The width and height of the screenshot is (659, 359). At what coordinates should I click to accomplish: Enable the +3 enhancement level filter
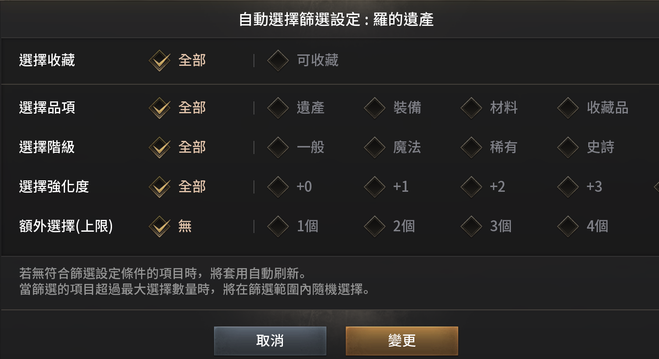pos(568,187)
